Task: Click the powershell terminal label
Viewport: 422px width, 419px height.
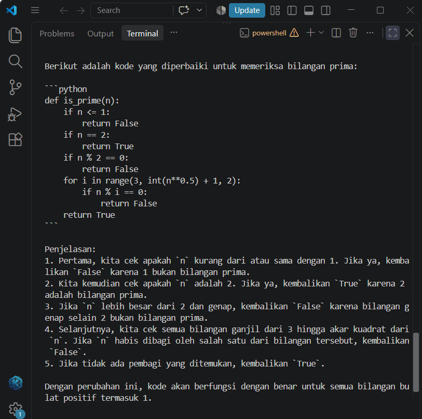Action: (269, 33)
